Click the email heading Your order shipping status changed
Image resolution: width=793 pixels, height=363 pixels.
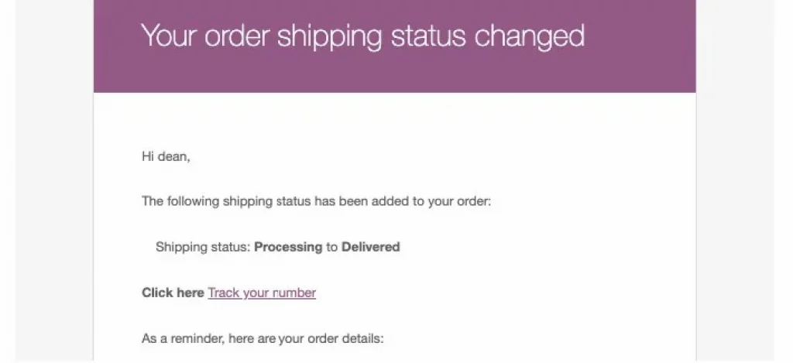[362, 36]
